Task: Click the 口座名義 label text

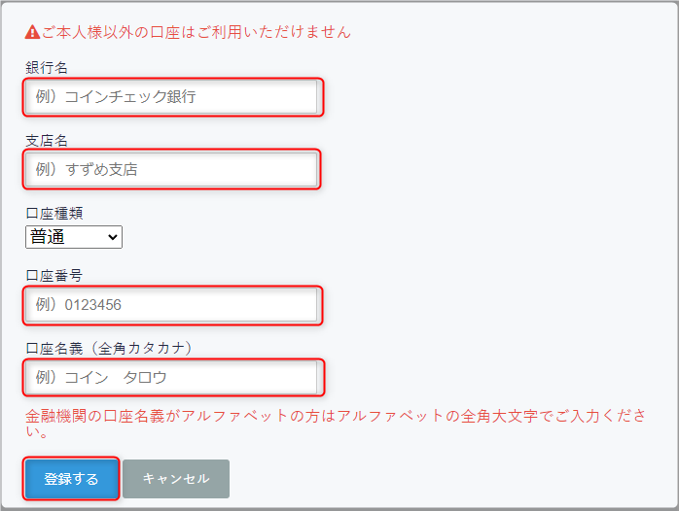Action: (54, 348)
